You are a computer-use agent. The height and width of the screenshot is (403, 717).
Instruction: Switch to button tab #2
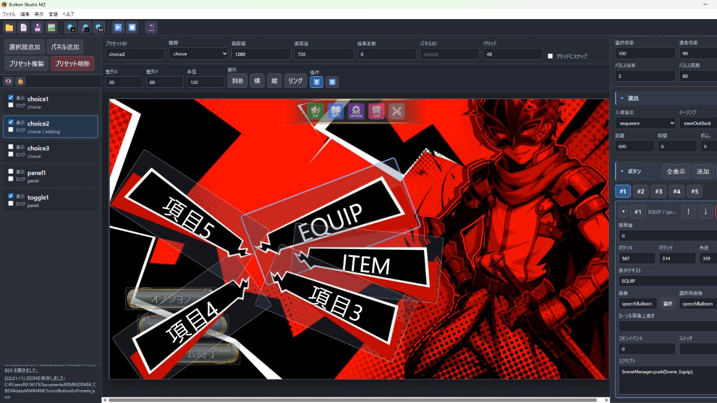(641, 191)
